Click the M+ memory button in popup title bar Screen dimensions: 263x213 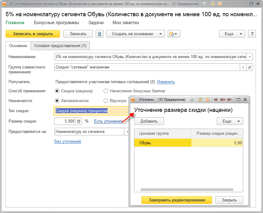[x=223, y=100]
